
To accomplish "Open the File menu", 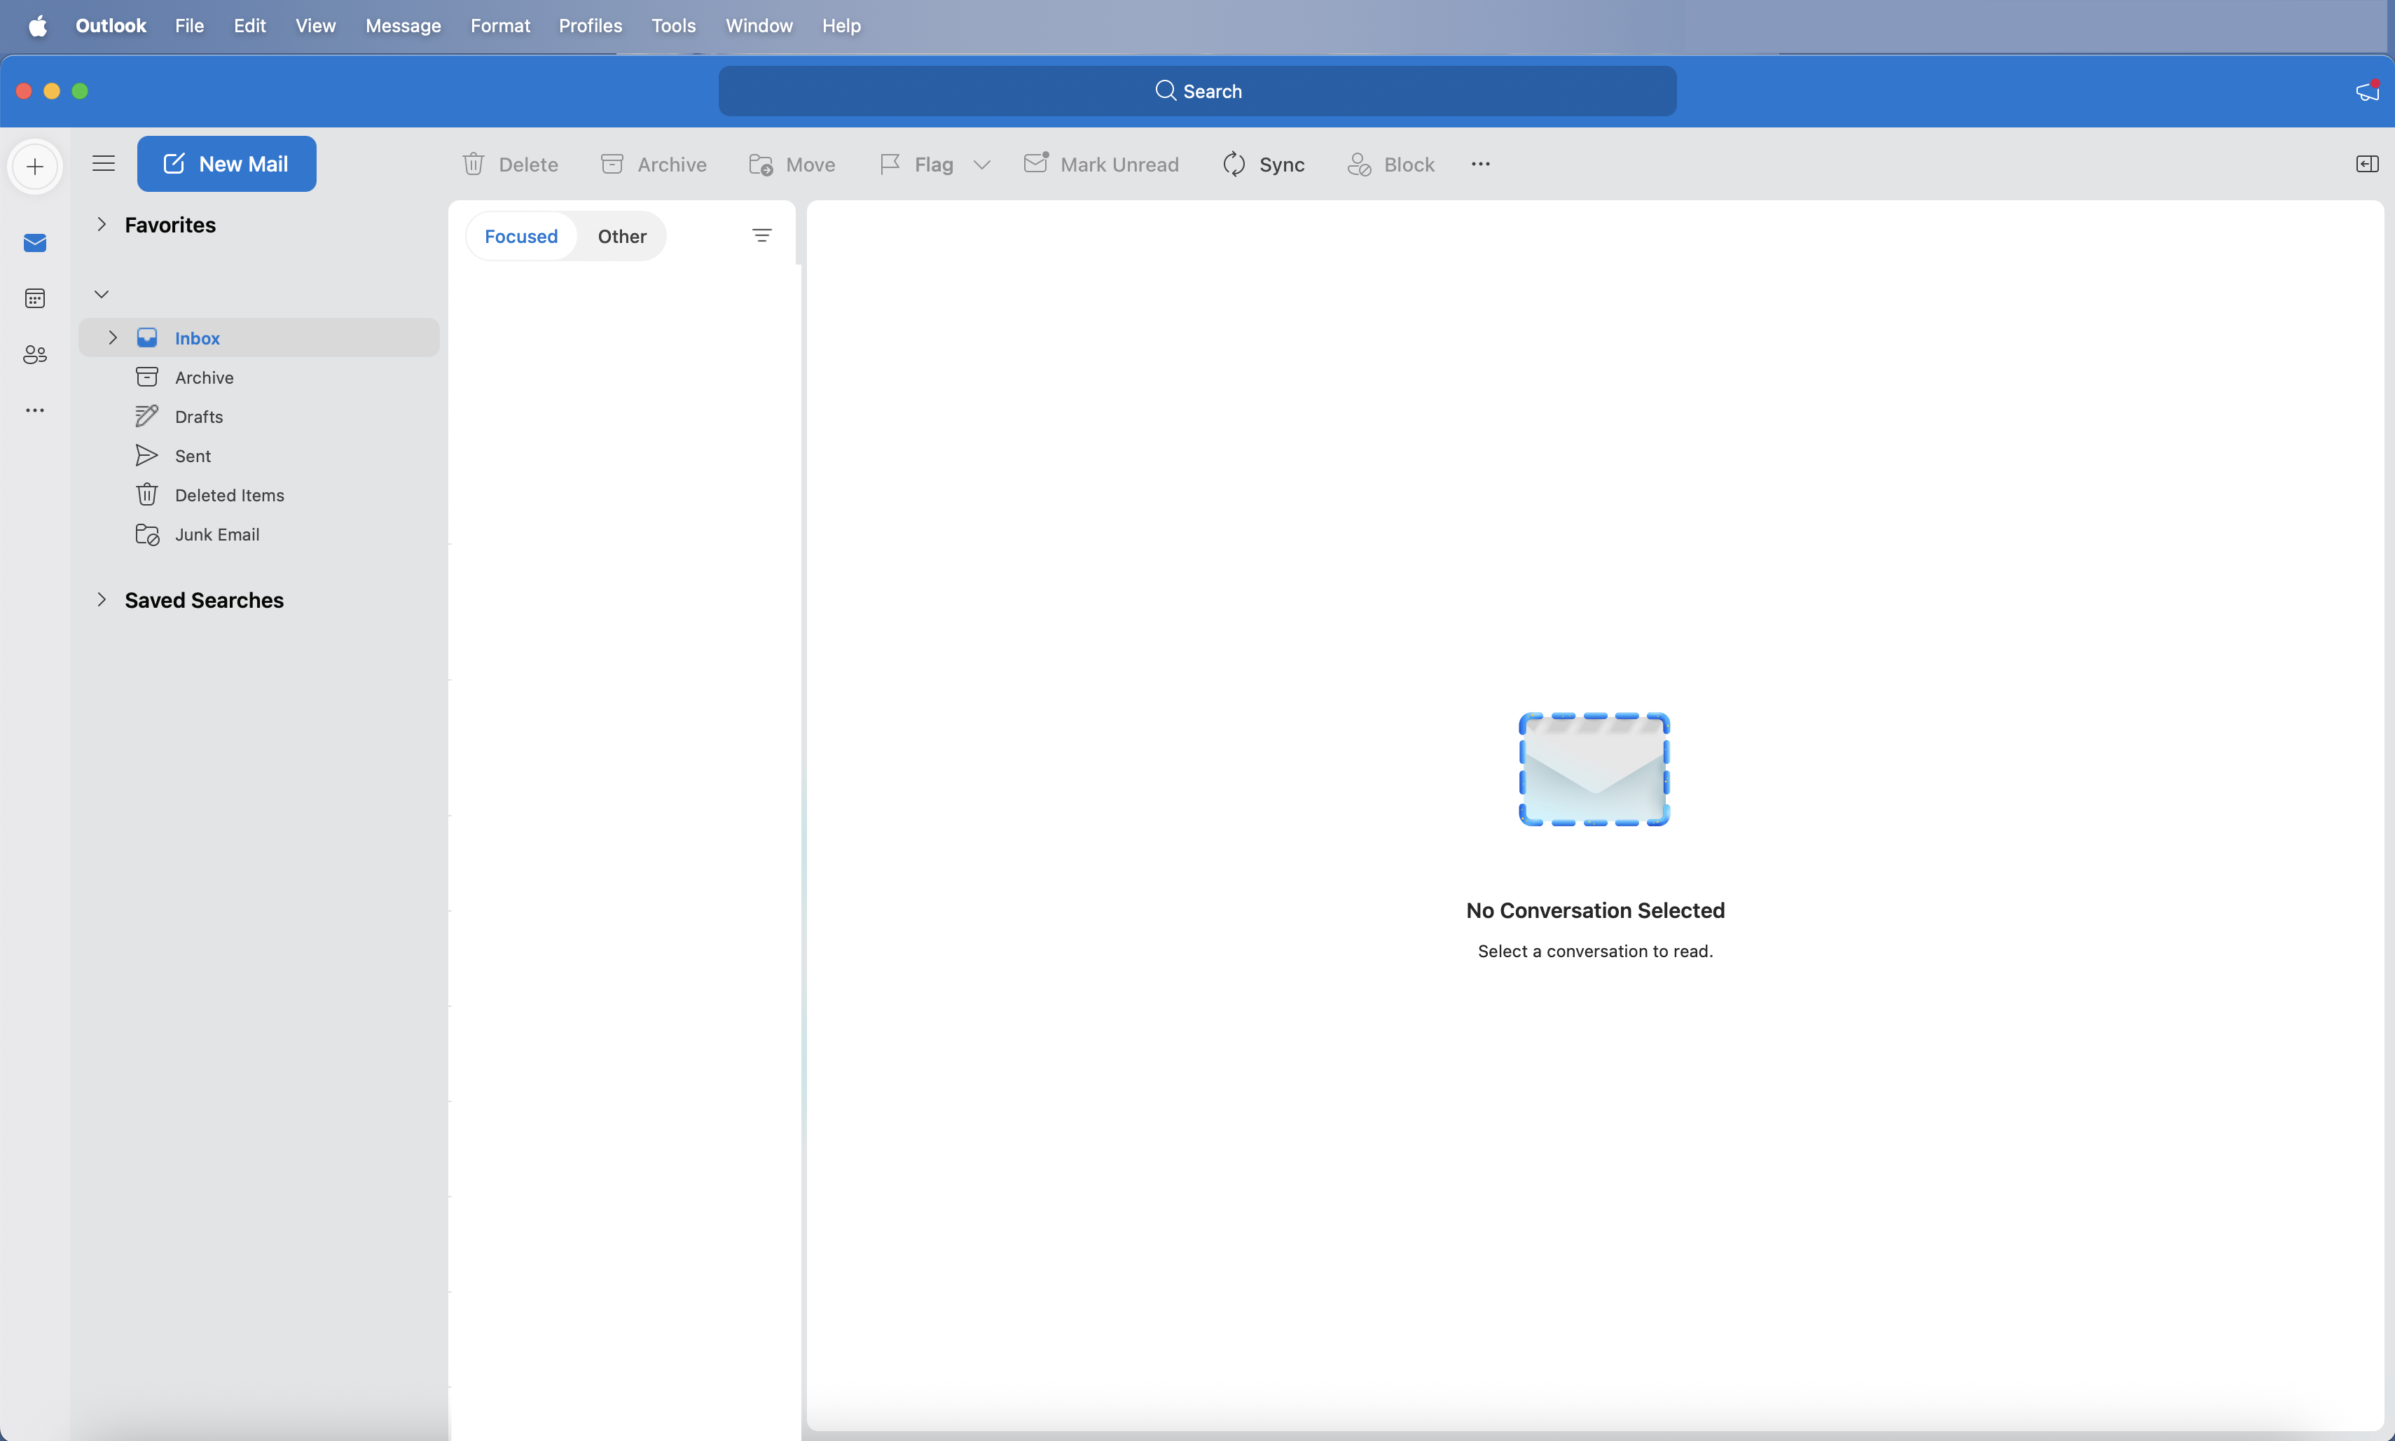I will click(x=189, y=26).
